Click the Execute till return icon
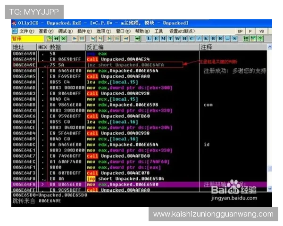This screenshot has height=226, width=283. [x=126, y=39]
